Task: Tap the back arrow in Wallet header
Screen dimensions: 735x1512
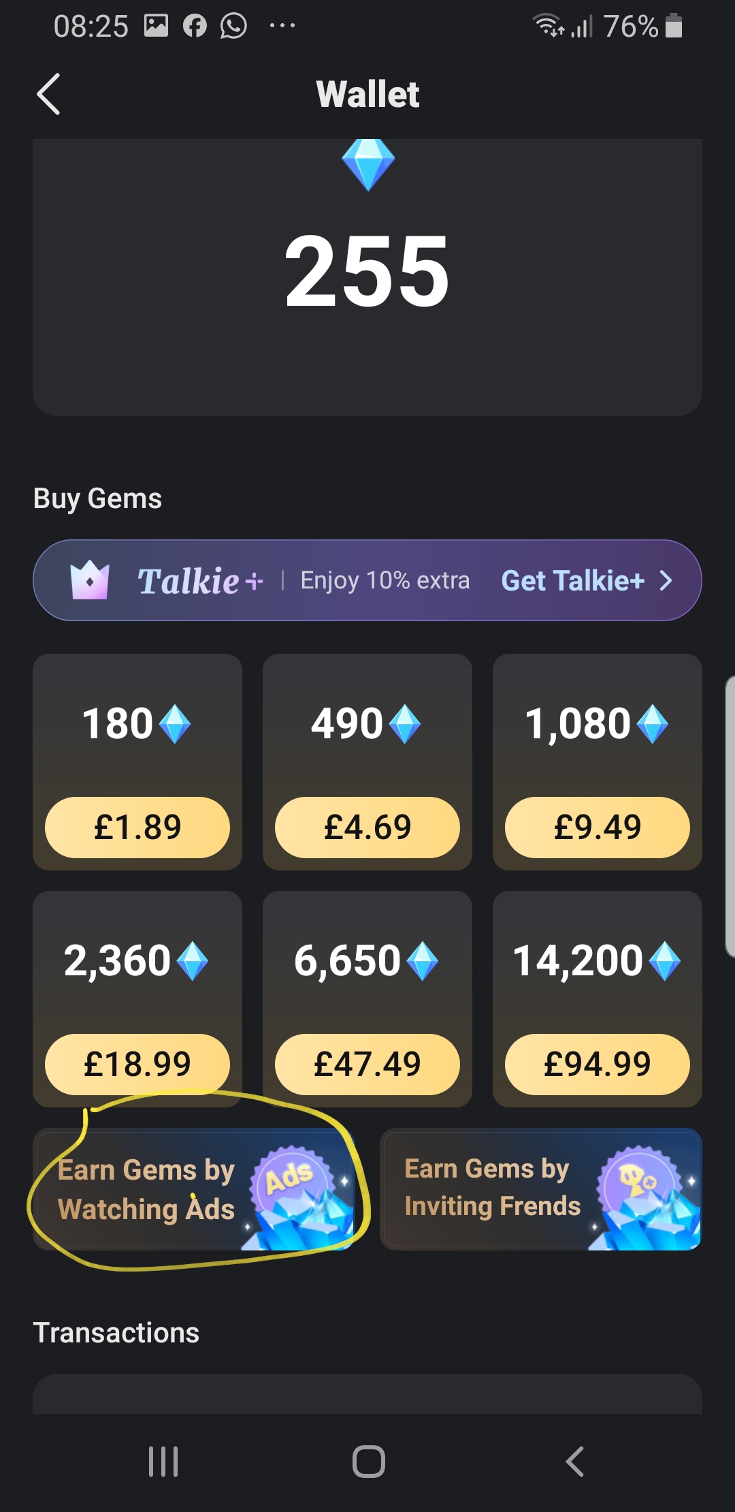Action: (48, 94)
